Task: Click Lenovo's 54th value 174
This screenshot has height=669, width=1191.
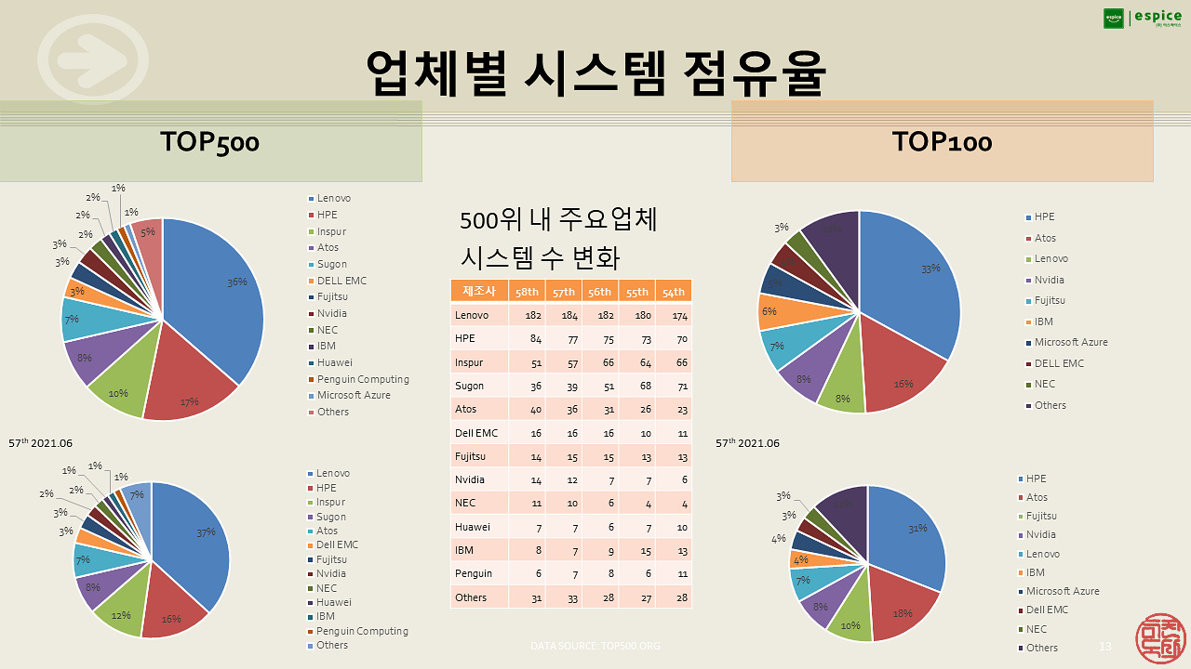Action: pyautogui.click(x=680, y=315)
